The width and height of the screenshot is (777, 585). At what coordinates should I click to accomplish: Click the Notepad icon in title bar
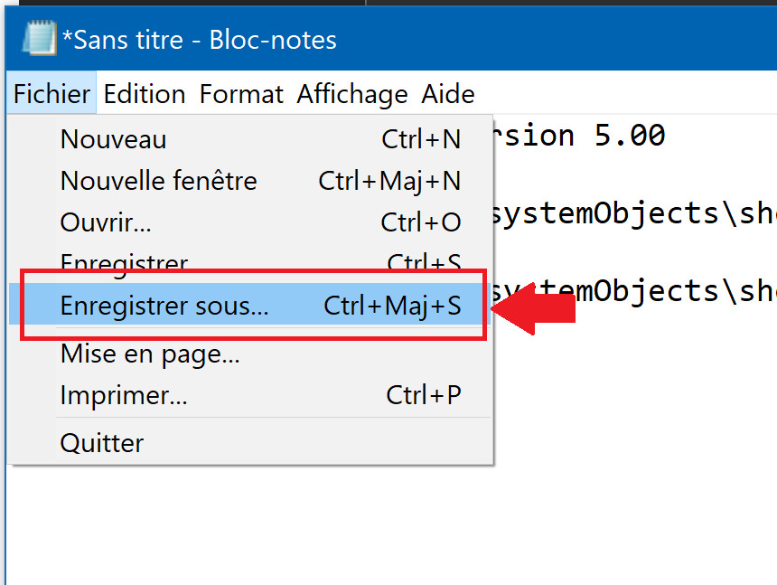39,38
